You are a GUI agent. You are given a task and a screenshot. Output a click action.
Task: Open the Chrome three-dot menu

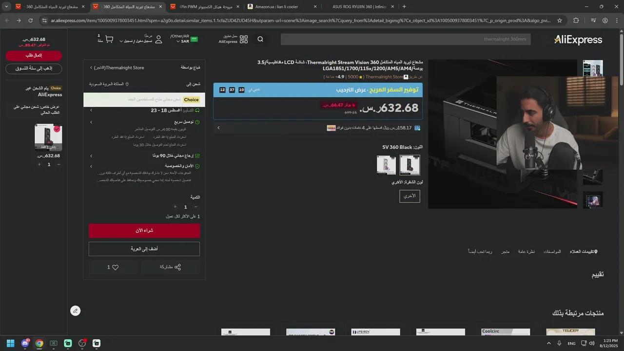tap(617, 20)
